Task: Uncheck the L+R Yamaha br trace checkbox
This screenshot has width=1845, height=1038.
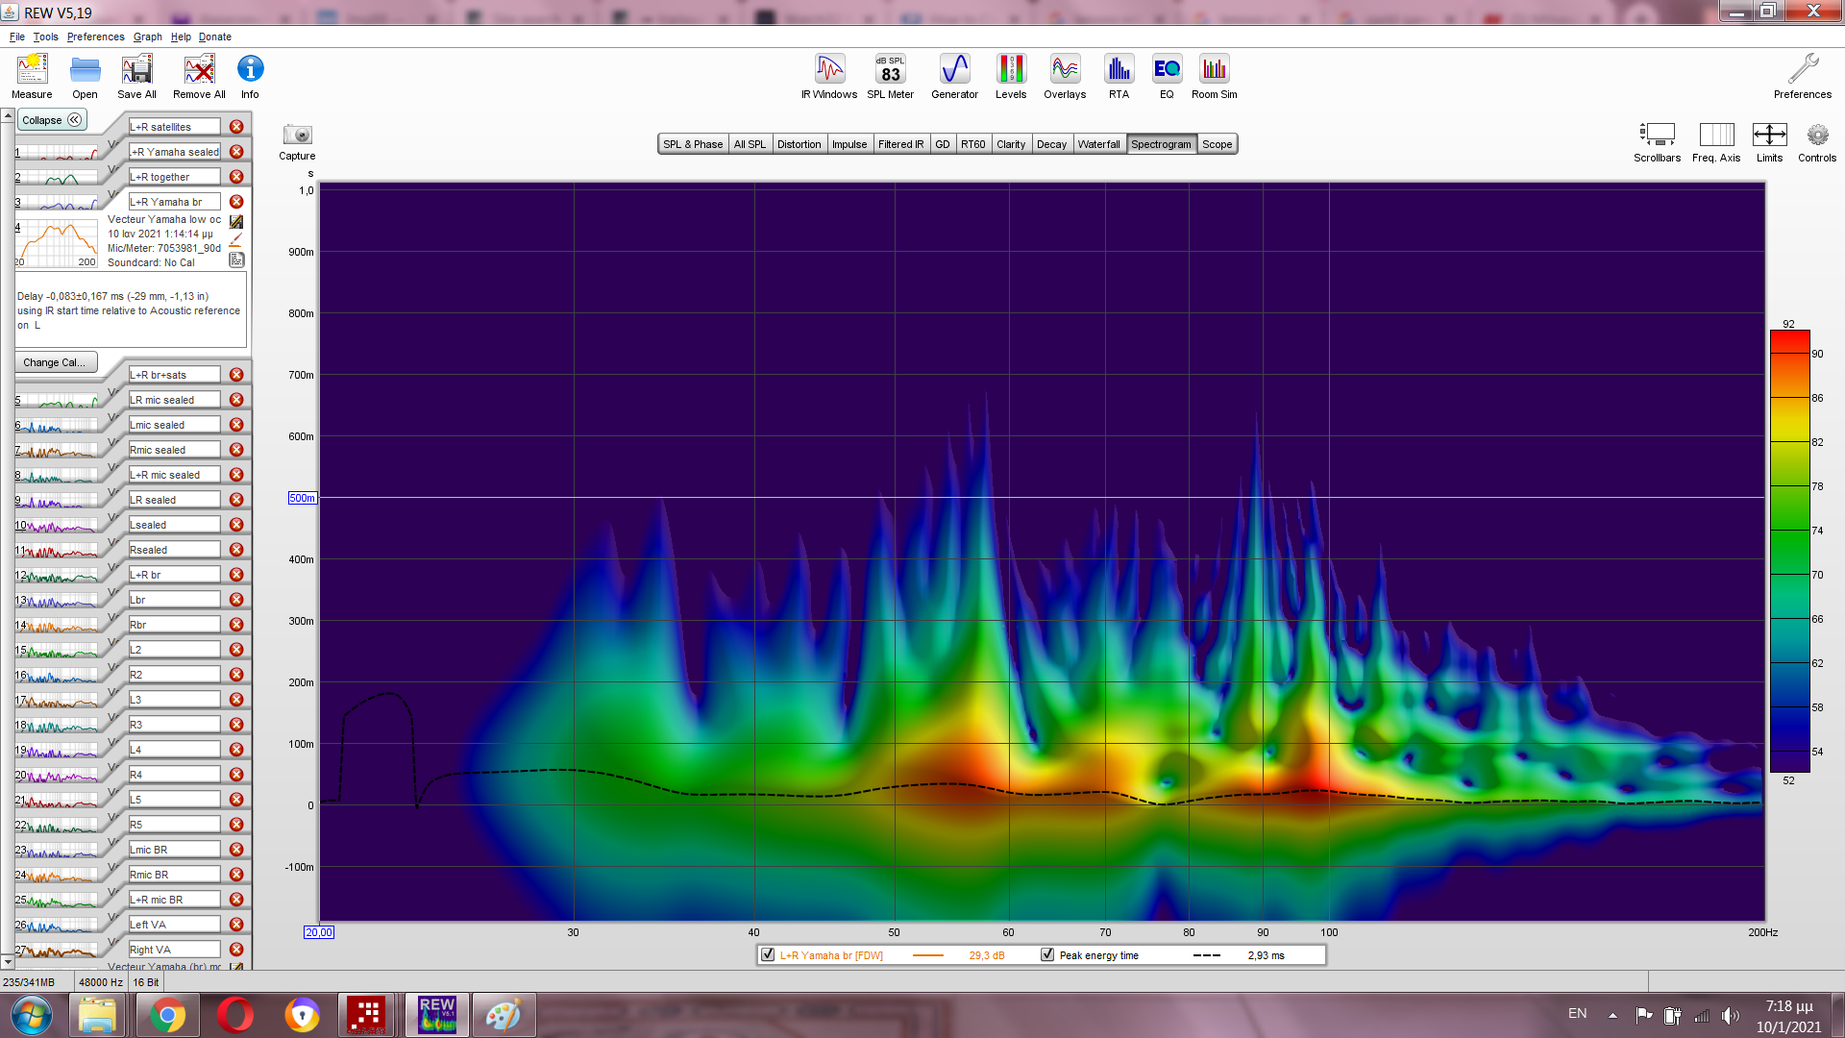Action: pos(768,955)
